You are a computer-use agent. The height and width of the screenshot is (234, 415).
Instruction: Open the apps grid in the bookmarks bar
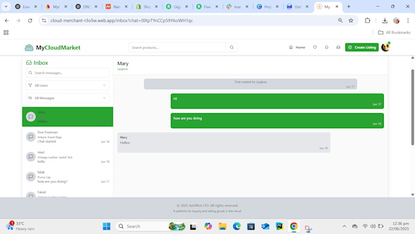[x=6, y=32]
